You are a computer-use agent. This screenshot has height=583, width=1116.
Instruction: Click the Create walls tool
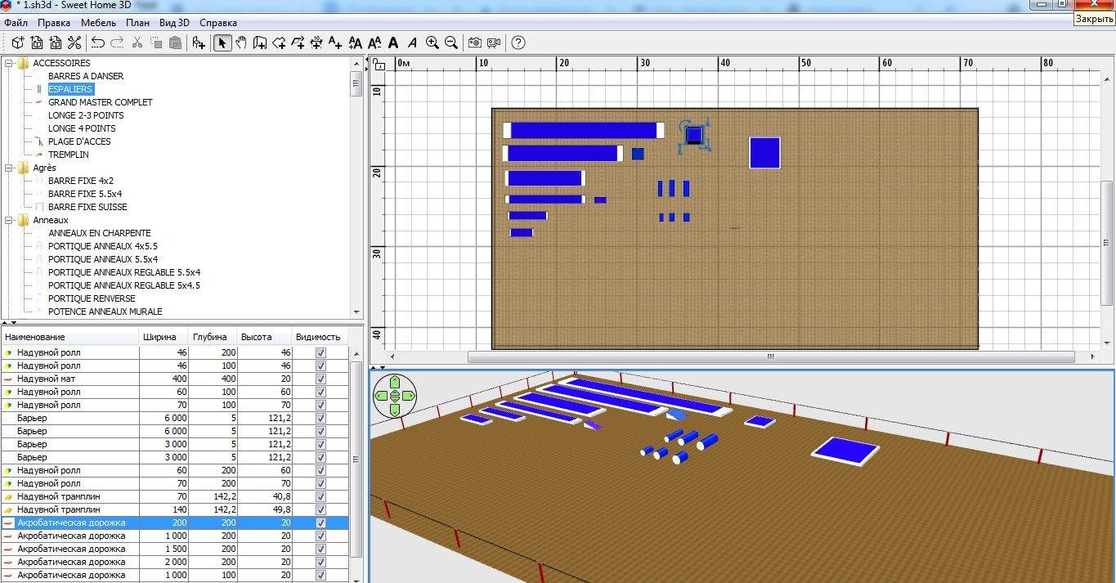point(260,43)
